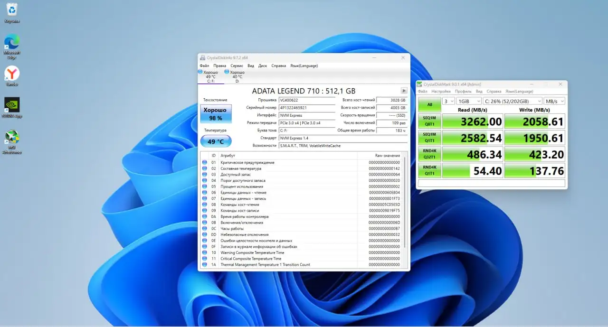
Task: Click the transfer mode field PCIe 3.0 x4
Action: (307, 123)
